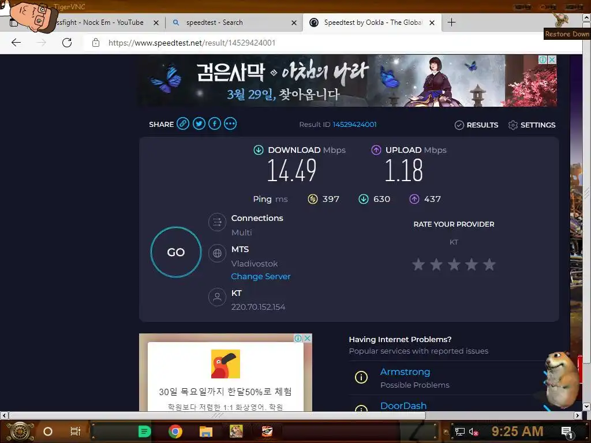Click Change Server link
Image resolution: width=591 pixels, height=443 pixels.
coord(261,276)
